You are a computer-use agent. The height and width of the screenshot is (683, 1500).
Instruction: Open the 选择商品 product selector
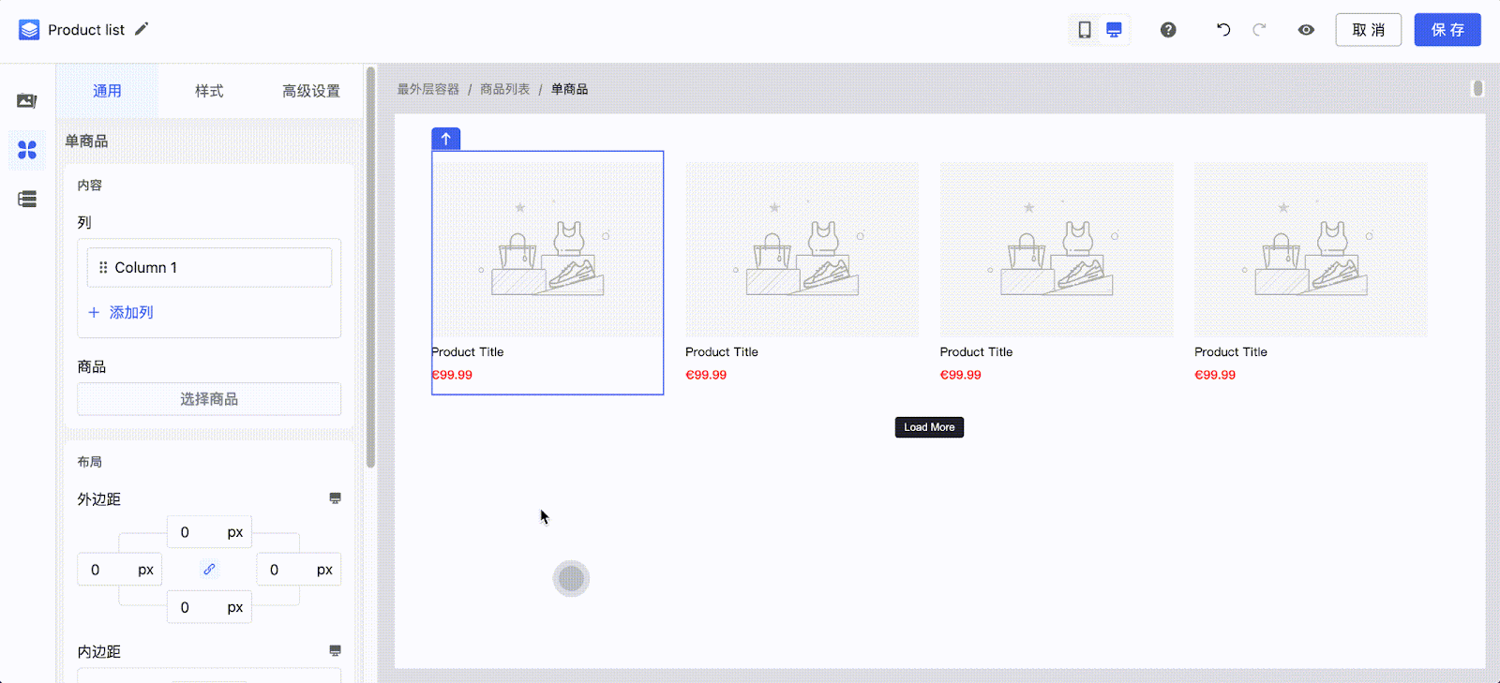(x=209, y=399)
